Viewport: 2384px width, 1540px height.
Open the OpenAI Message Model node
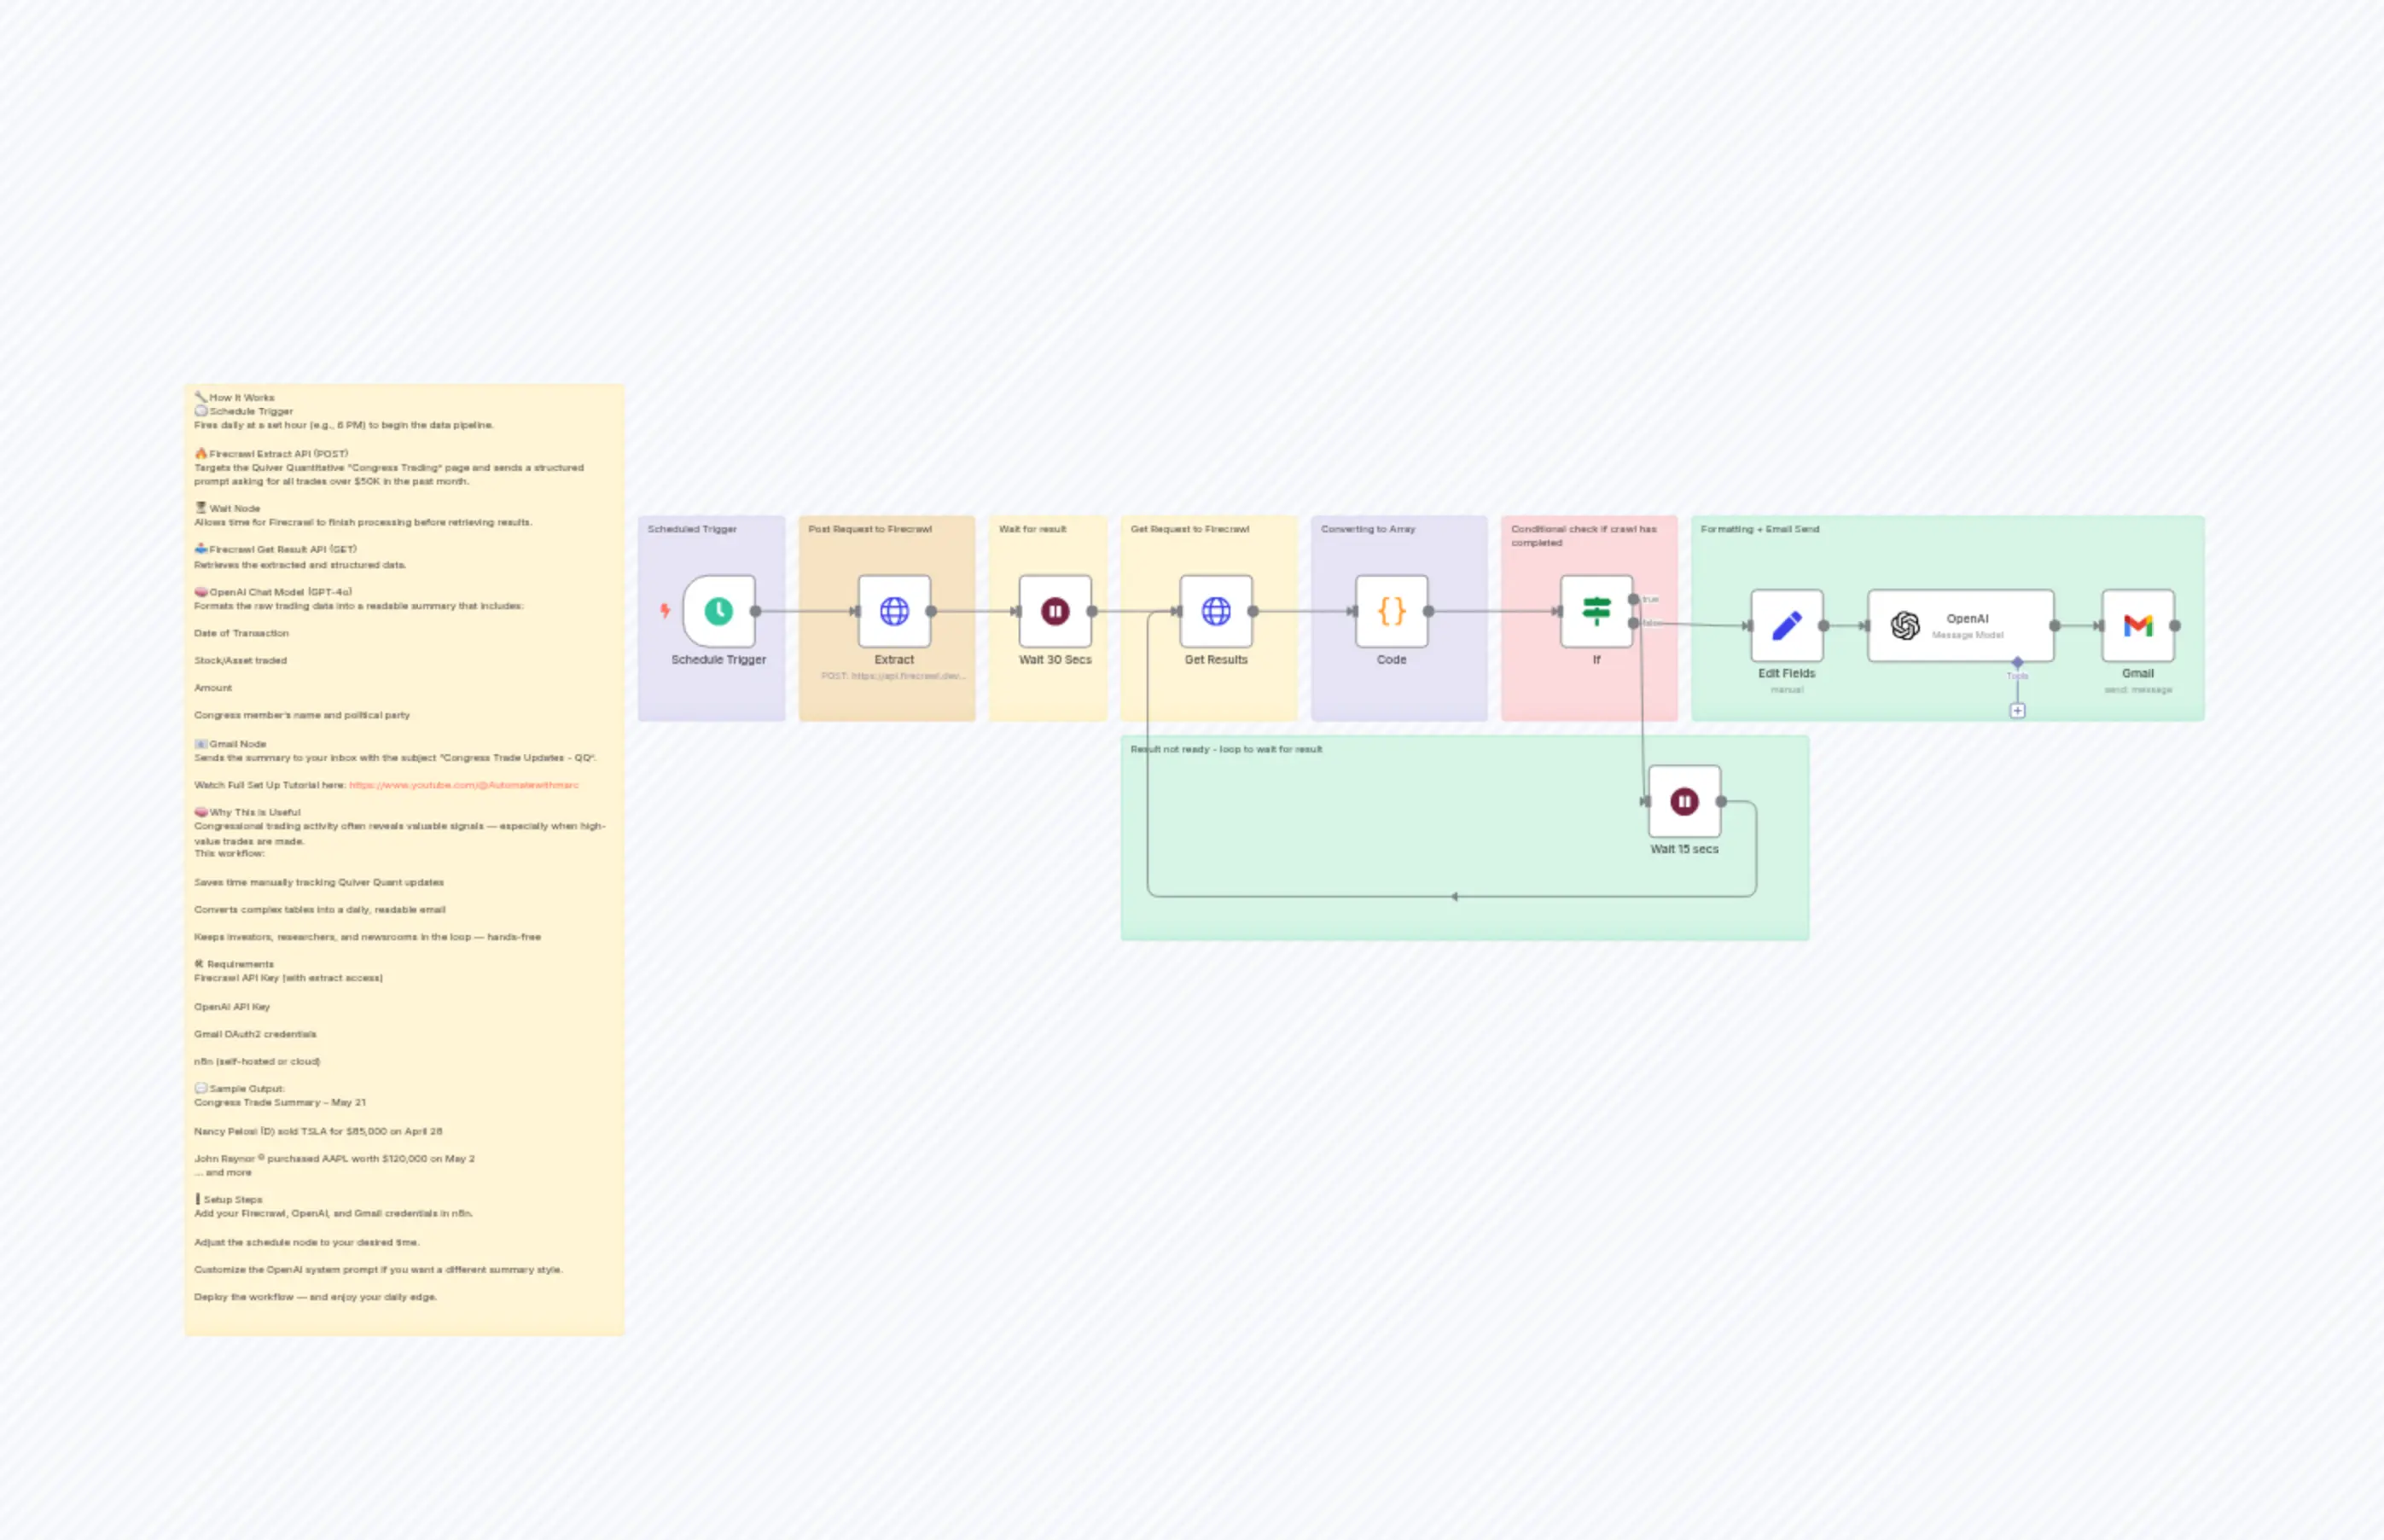click(1959, 626)
